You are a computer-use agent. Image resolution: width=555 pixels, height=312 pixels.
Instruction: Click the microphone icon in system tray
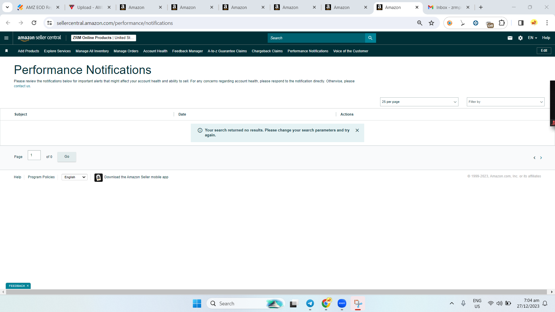pos(463,303)
